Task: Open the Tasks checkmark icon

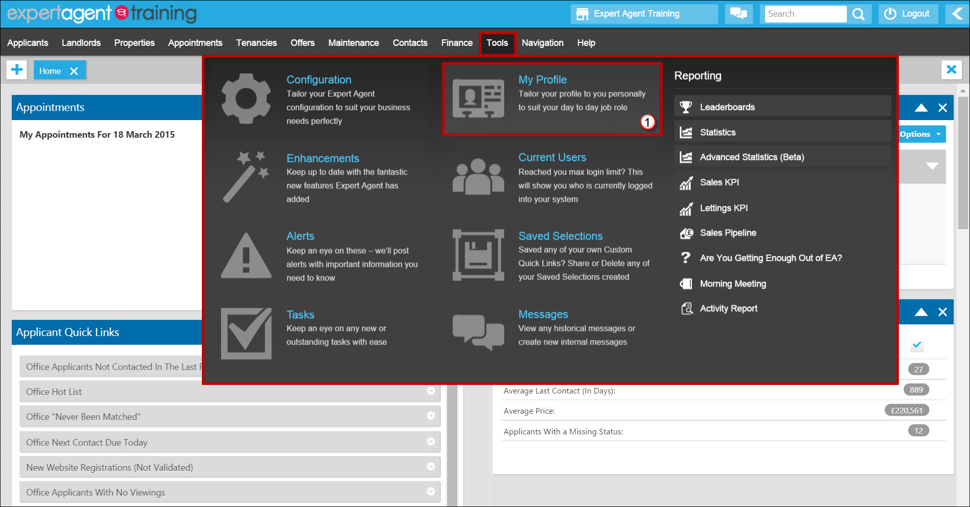Action: [246, 333]
